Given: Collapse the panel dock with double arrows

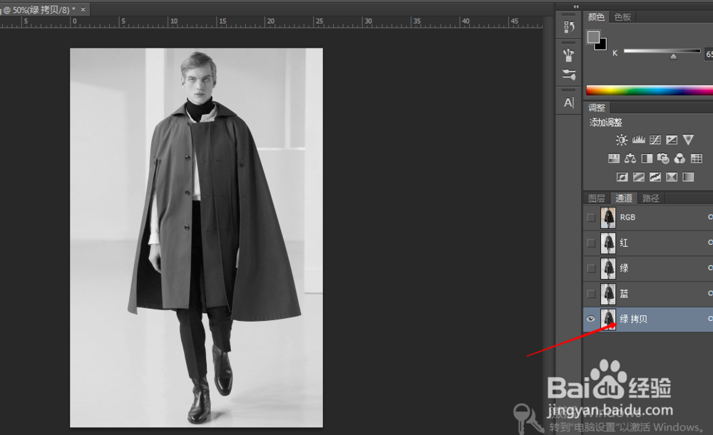Looking at the screenshot, I should tap(575, 6).
